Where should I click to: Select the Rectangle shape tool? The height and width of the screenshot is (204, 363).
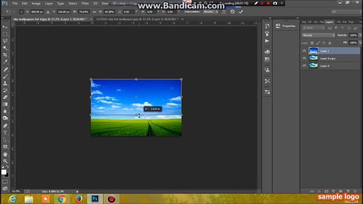click(x=5, y=147)
